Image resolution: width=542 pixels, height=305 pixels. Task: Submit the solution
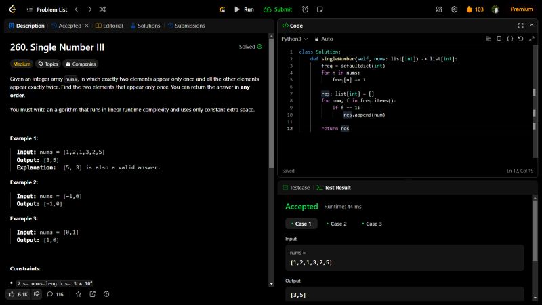[278, 9]
